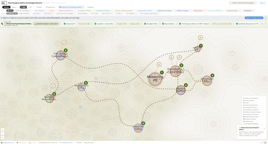268x144 pixels.
Task: Open Bibliography in the footer
Action: click(x=21, y=142)
